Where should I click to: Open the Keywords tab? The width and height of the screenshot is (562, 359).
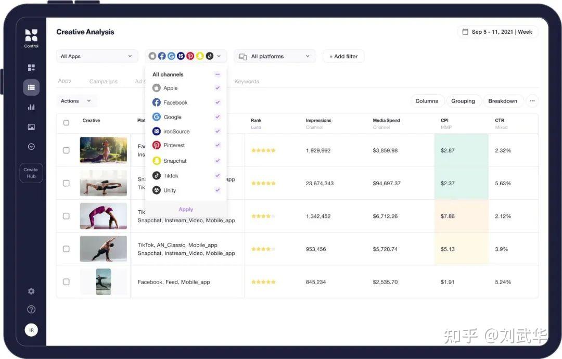coord(247,81)
